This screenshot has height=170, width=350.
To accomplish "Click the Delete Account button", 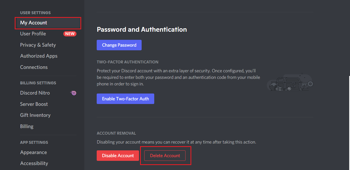I will point(165,156).
